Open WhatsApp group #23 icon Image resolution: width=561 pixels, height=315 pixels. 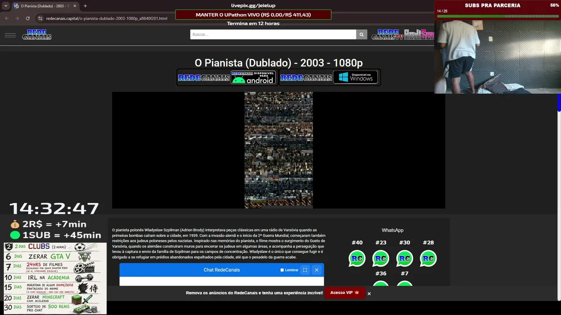coord(381,259)
